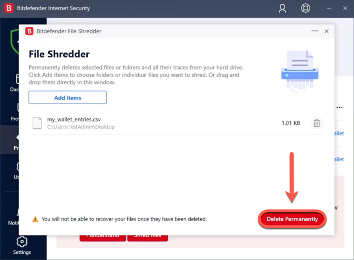Open the account profile icon
Viewport: 354px width, 260px height.
pos(282,8)
